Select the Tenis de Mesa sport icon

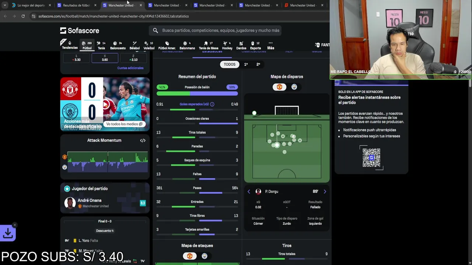pyautogui.click(x=208, y=45)
